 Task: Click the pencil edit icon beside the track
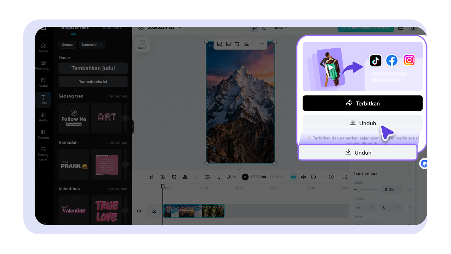coord(154,211)
